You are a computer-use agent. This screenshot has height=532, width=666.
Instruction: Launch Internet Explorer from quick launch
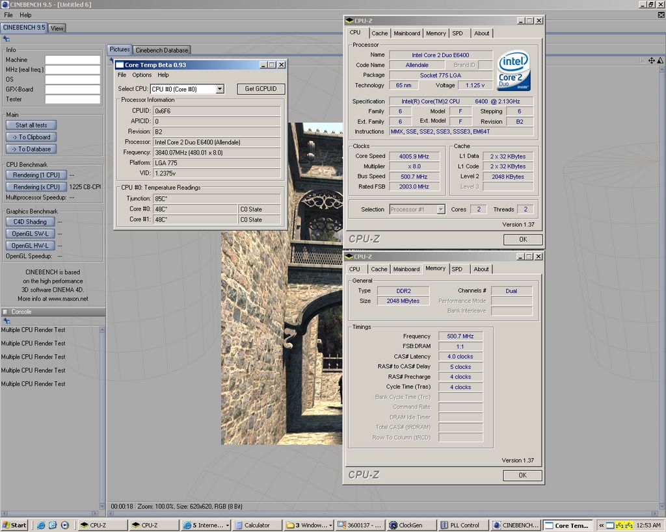[x=41, y=525]
